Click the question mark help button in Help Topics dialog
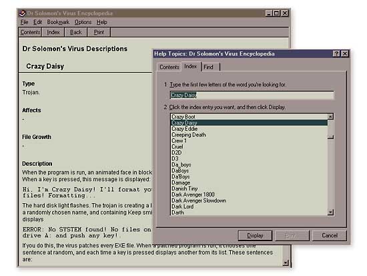 [336, 53]
